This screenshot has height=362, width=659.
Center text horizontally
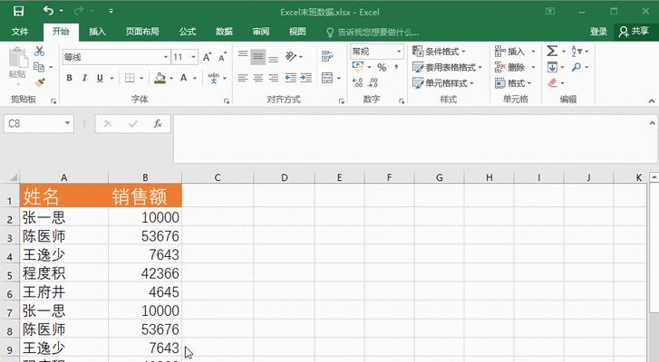coord(258,78)
